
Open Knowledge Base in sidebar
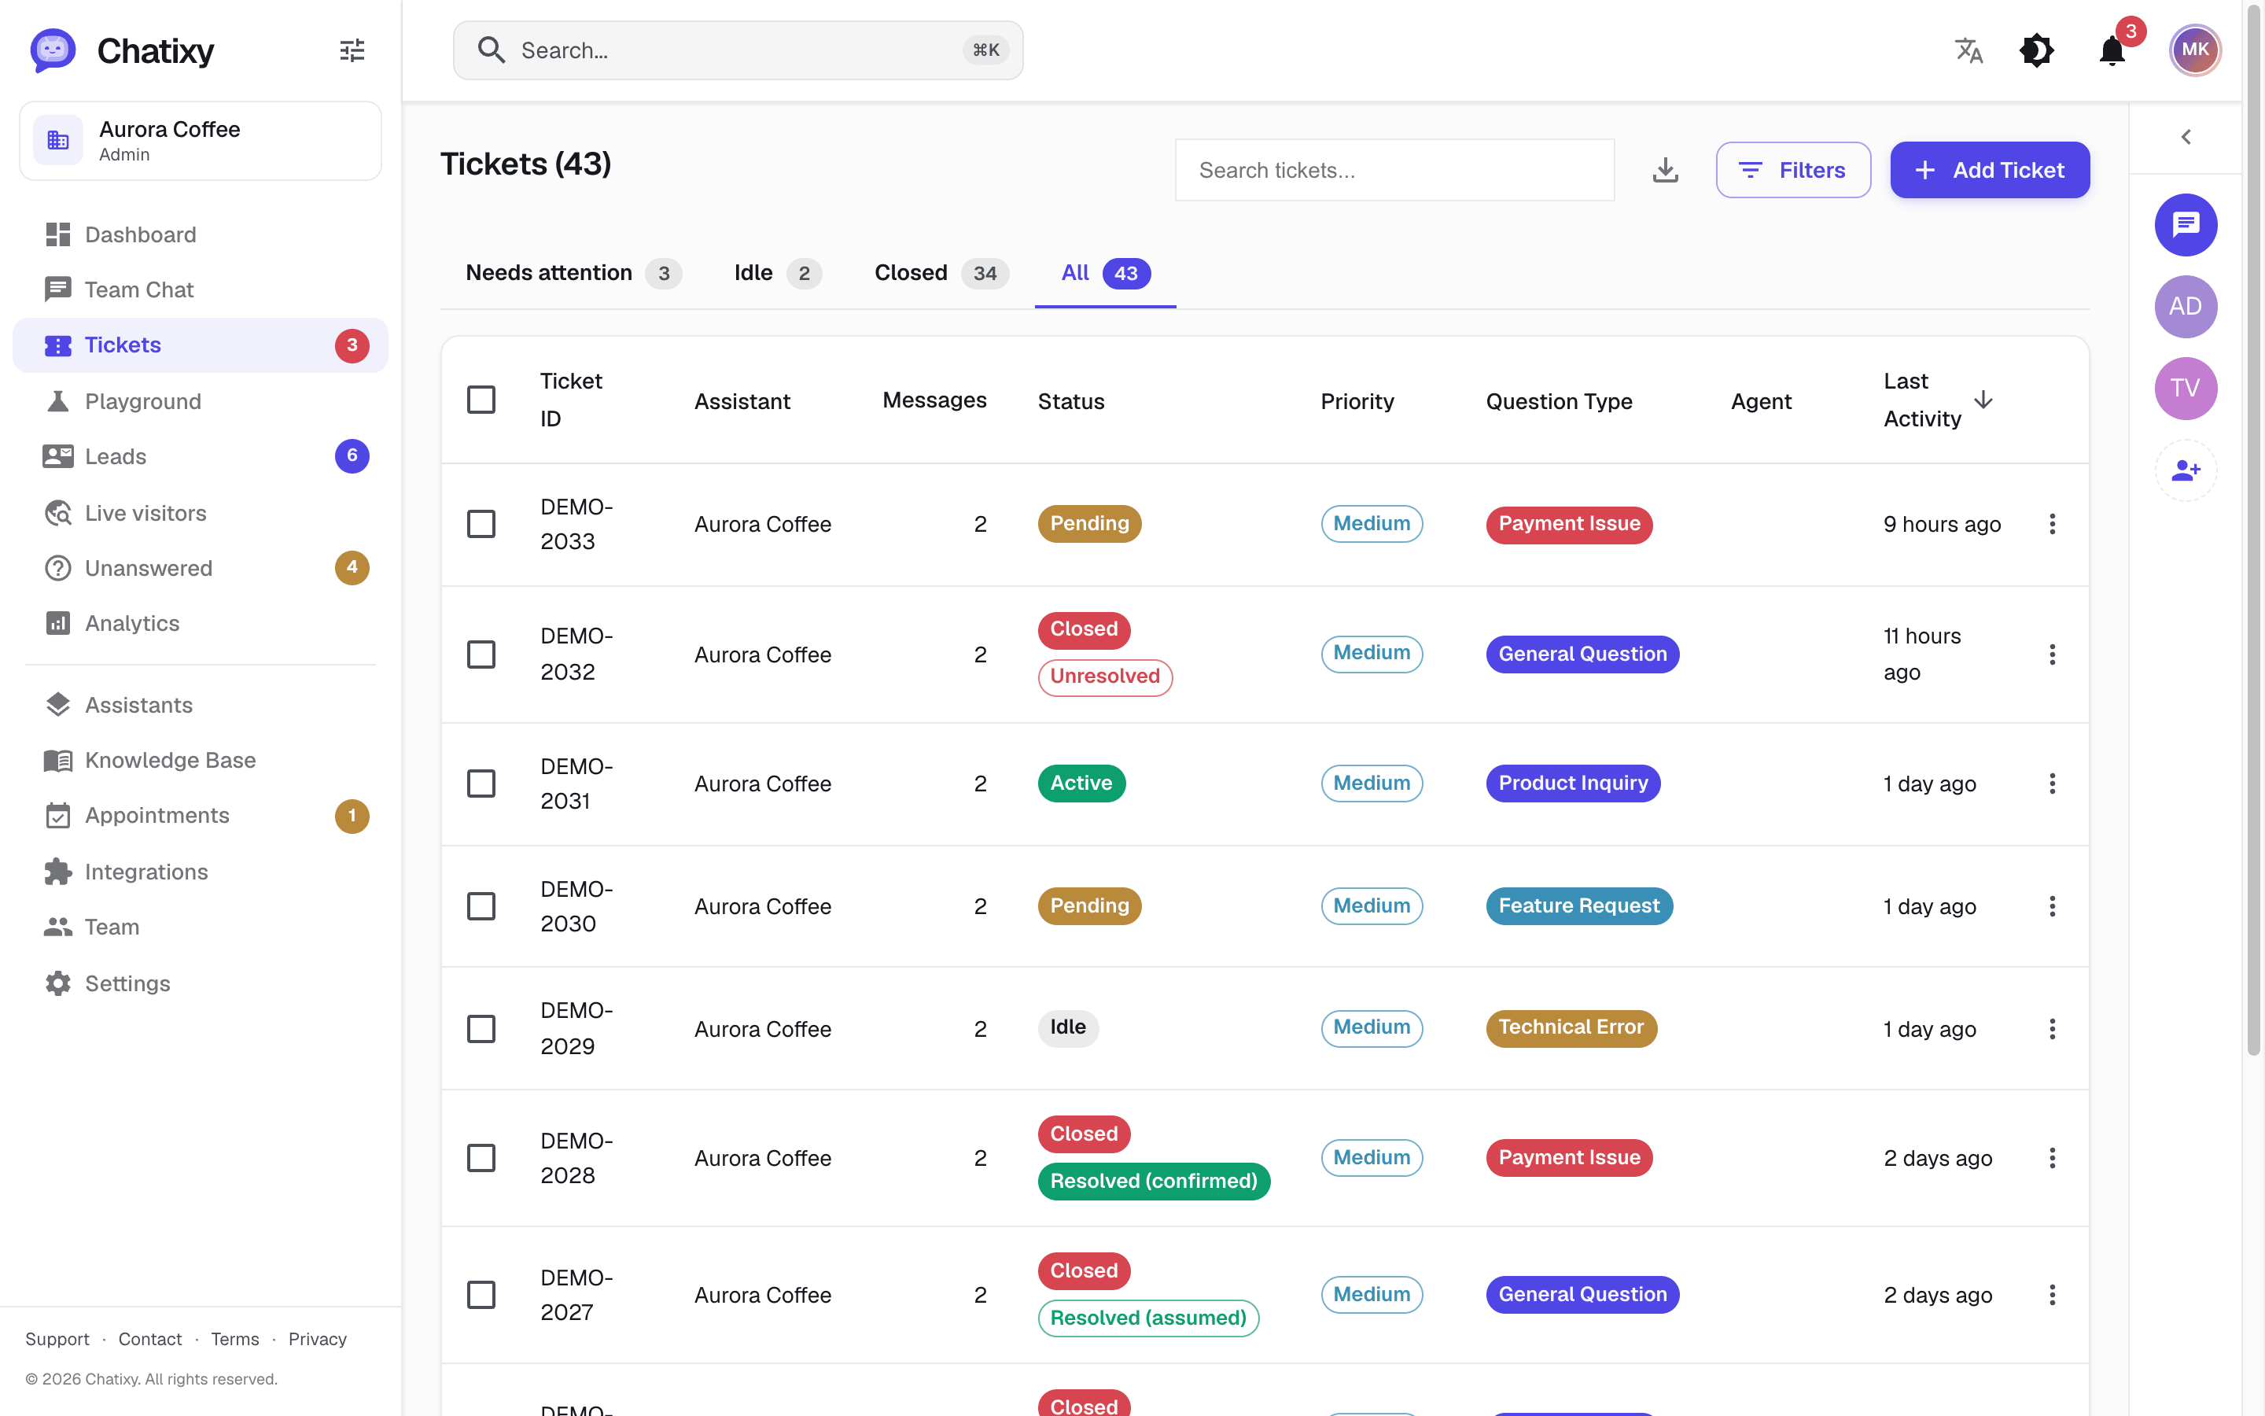(201, 759)
